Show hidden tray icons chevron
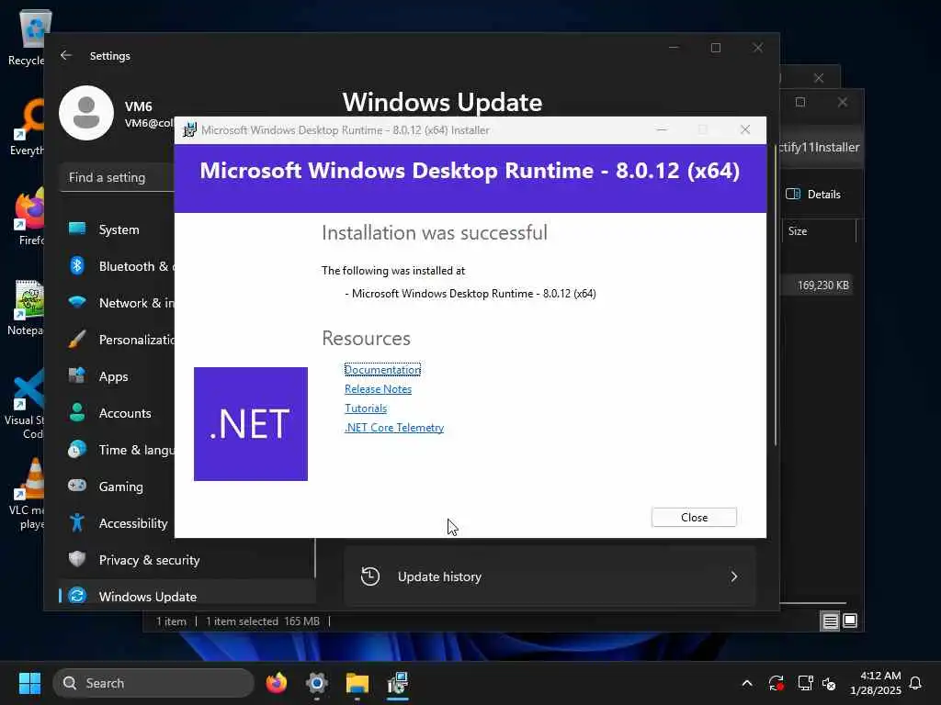 point(747,683)
